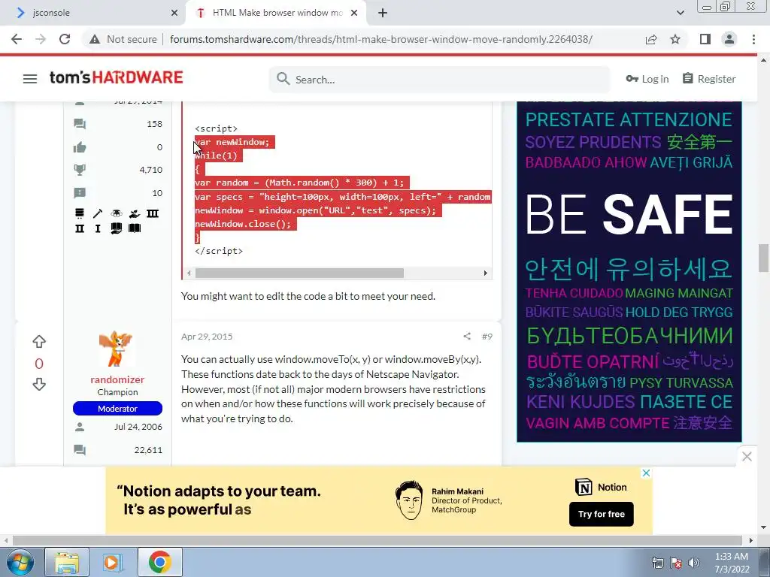
Task: Select the binoculars badge icon
Action: click(x=117, y=213)
